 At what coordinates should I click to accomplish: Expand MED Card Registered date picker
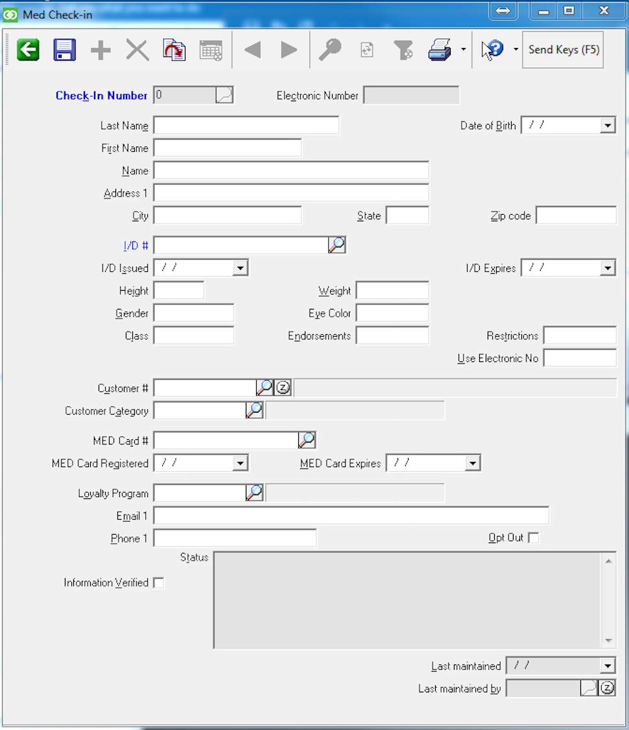[x=240, y=463]
